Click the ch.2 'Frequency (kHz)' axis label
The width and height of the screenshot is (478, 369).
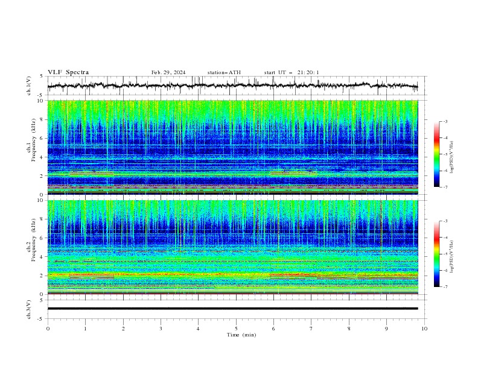pyautogui.click(x=34, y=240)
